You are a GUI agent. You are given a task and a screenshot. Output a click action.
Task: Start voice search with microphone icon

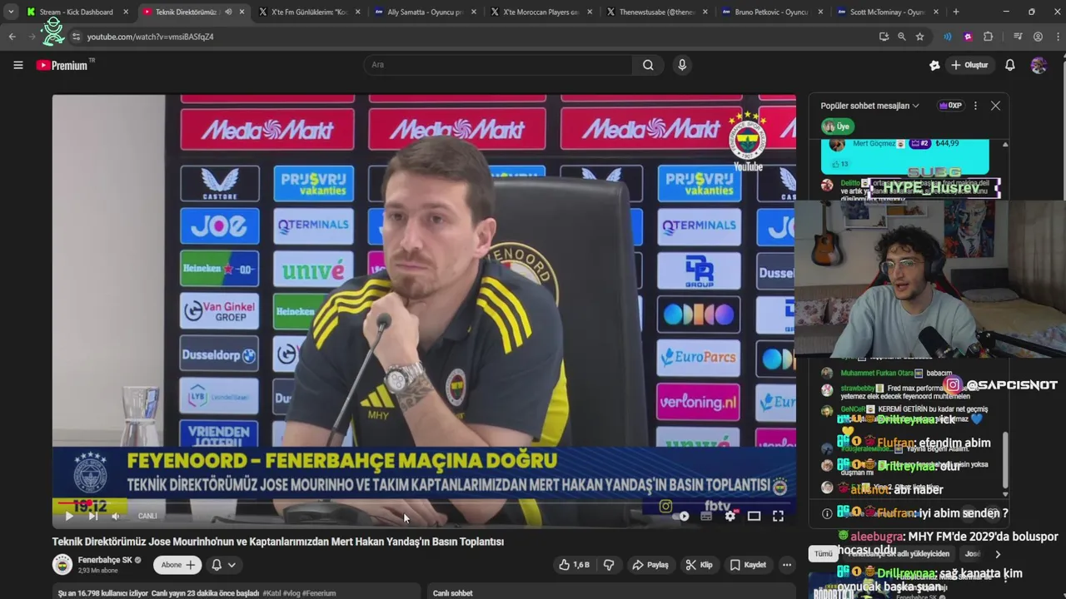tap(682, 65)
